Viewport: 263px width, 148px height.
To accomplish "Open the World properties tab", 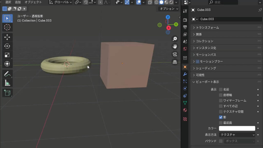I will tap(185, 49).
